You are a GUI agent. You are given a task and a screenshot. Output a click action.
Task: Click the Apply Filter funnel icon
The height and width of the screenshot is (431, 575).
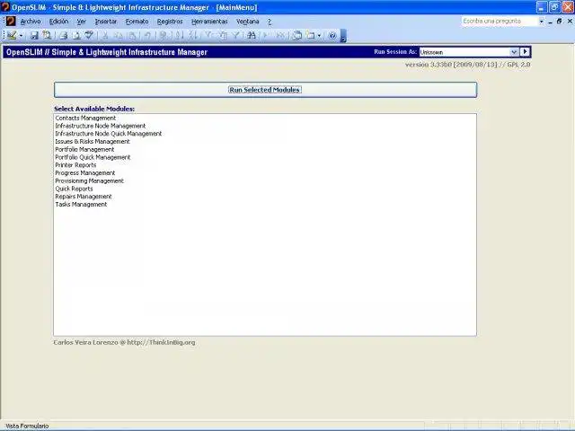tap(236, 35)
